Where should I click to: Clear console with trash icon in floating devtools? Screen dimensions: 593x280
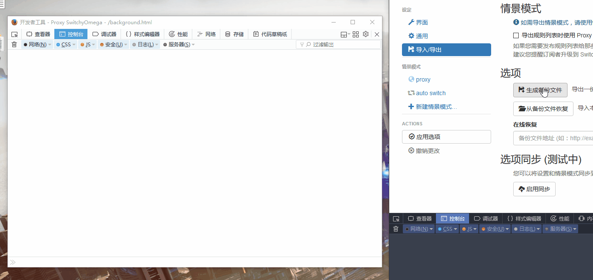(x=14, y=44)
